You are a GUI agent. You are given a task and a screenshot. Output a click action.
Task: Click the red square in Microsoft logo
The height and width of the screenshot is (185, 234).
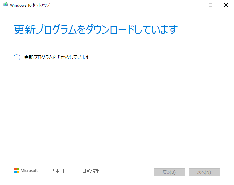(x=15, y=169)
